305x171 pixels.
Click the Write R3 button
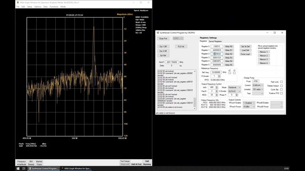coord(229,57)
